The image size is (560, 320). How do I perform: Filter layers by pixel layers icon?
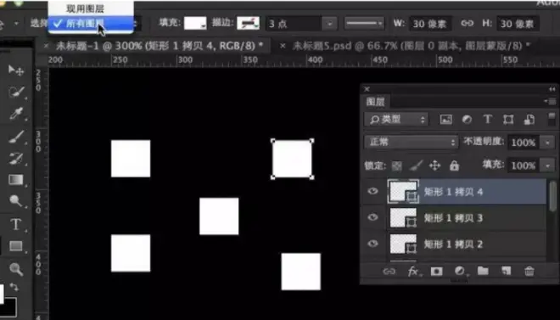445,120
